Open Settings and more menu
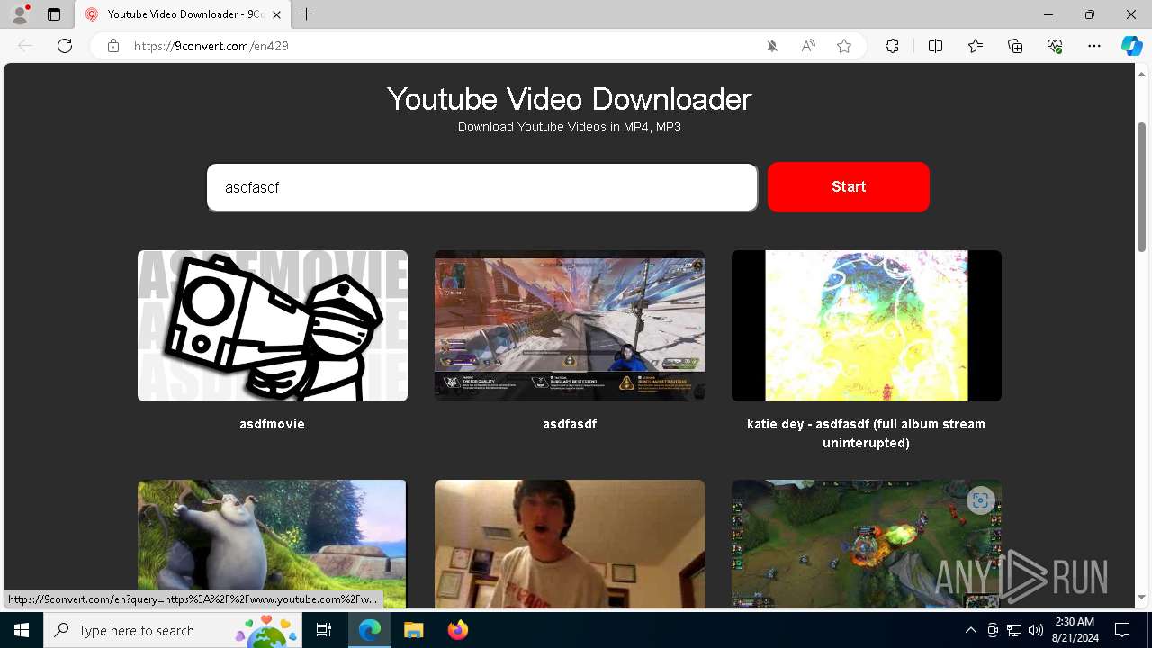 1094,46
